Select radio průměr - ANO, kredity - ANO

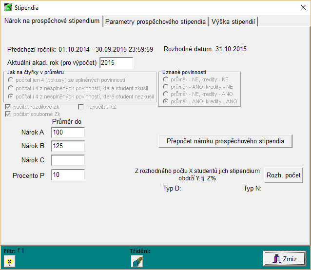click(x=167, y=101)
